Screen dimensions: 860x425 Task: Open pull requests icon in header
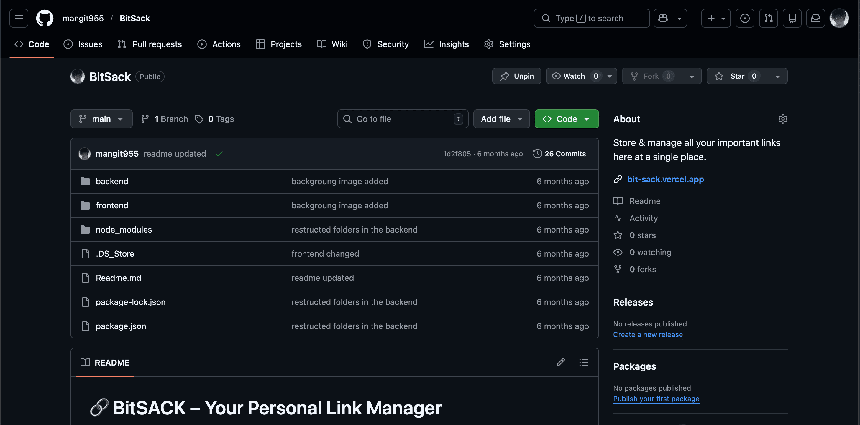pyautogui.click(x=768, y=18)
